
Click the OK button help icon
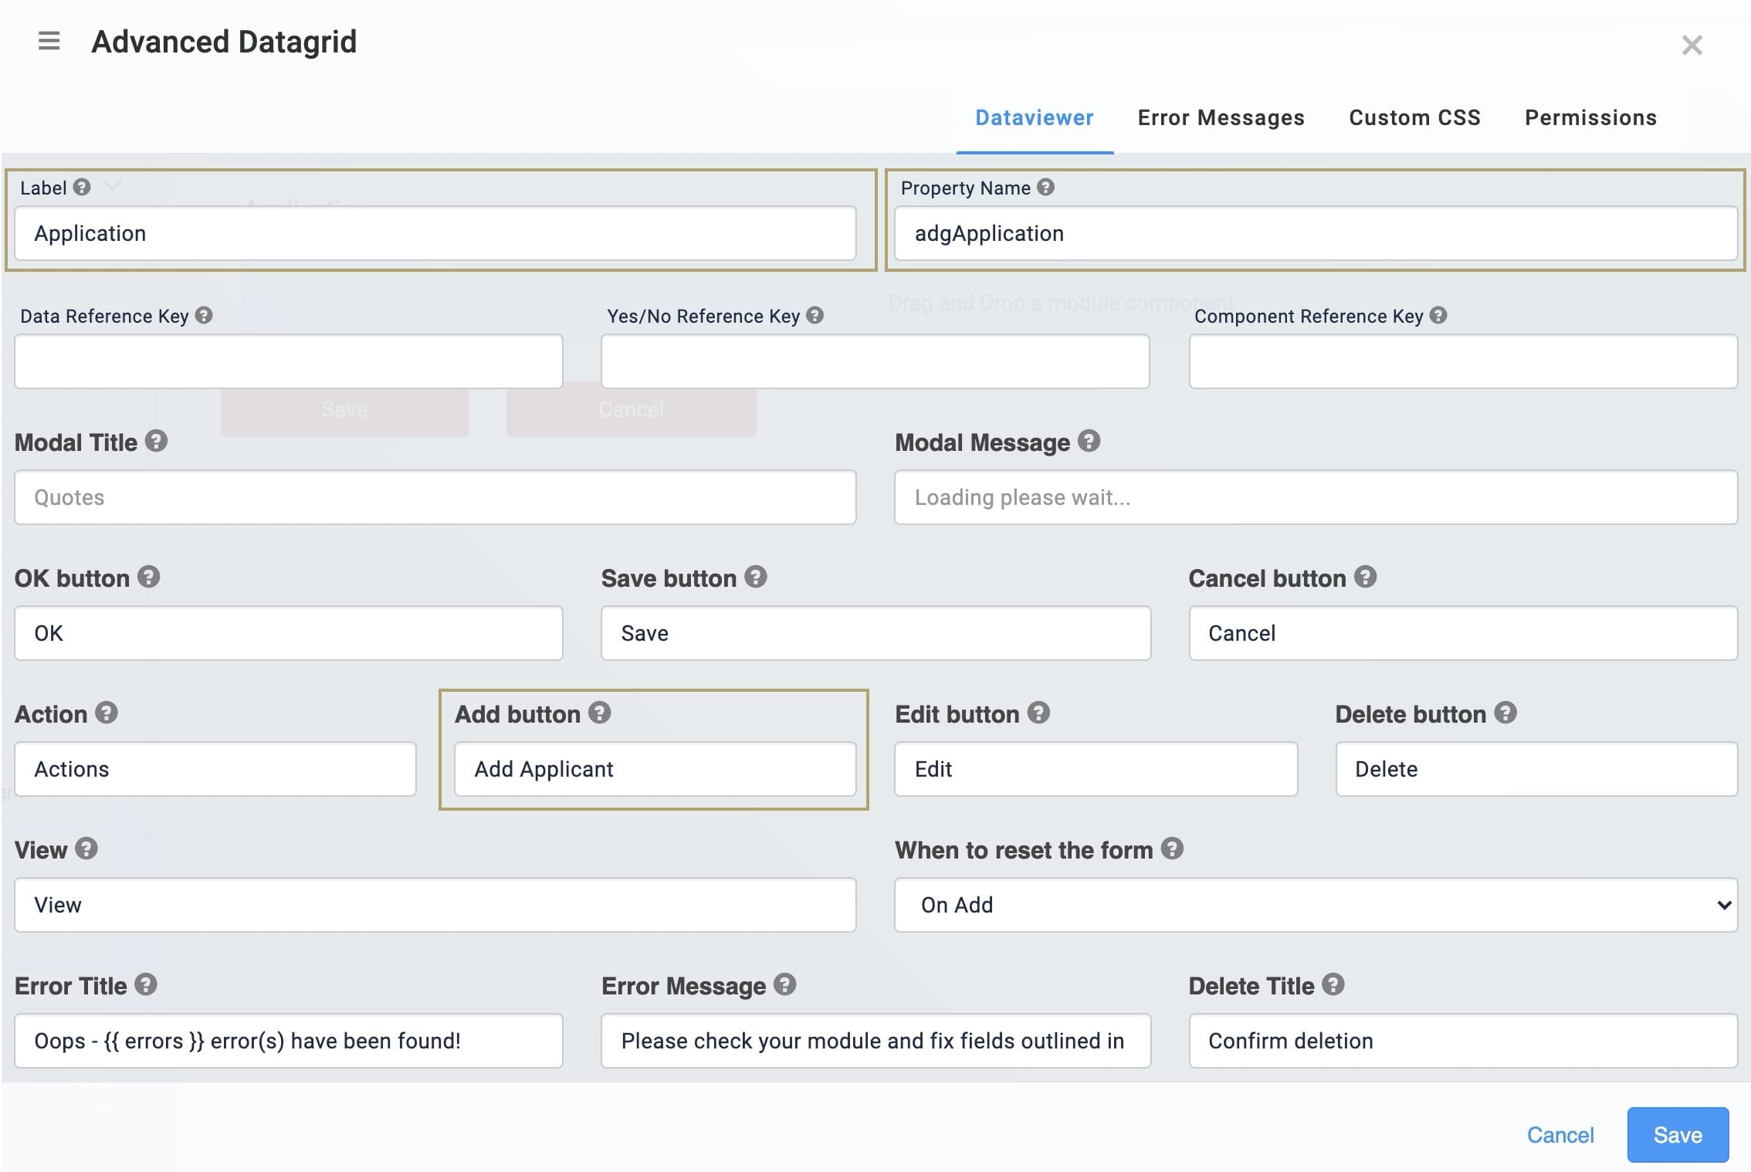click(148, 577)
